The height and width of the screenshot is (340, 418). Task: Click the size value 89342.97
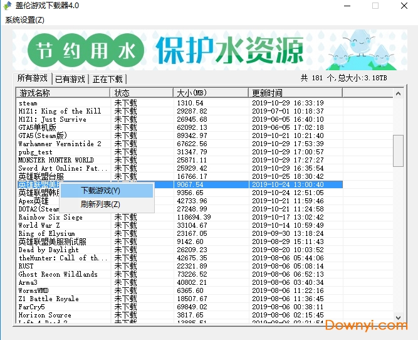point(192,136)
